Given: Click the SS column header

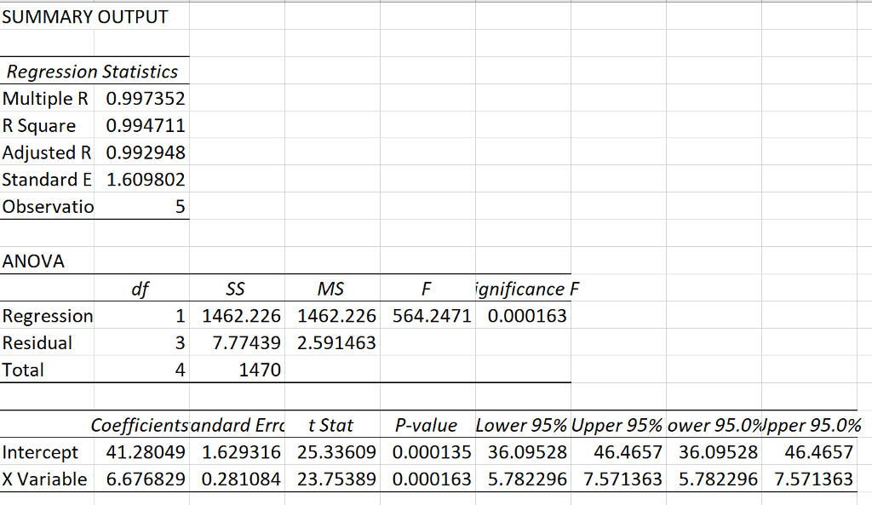Looking at the screenshot, I should click(x=236, y=289).
